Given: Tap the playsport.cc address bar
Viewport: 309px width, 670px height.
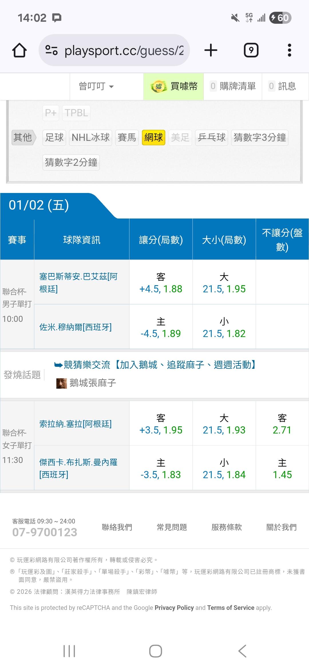Looking at the screenshot, I should coord(124,50).
